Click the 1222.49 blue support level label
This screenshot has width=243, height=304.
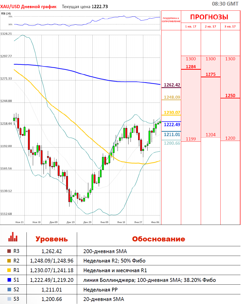(x=172, y=125)
